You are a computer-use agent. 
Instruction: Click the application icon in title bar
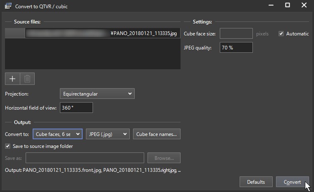[x=8, y=6]
